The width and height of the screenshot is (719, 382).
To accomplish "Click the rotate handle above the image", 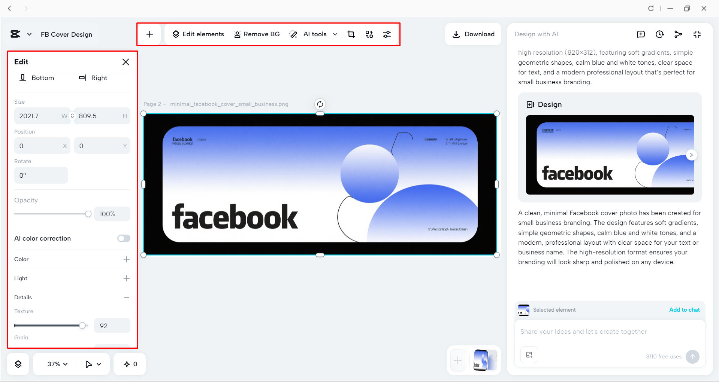I will (x=320, y=104).
